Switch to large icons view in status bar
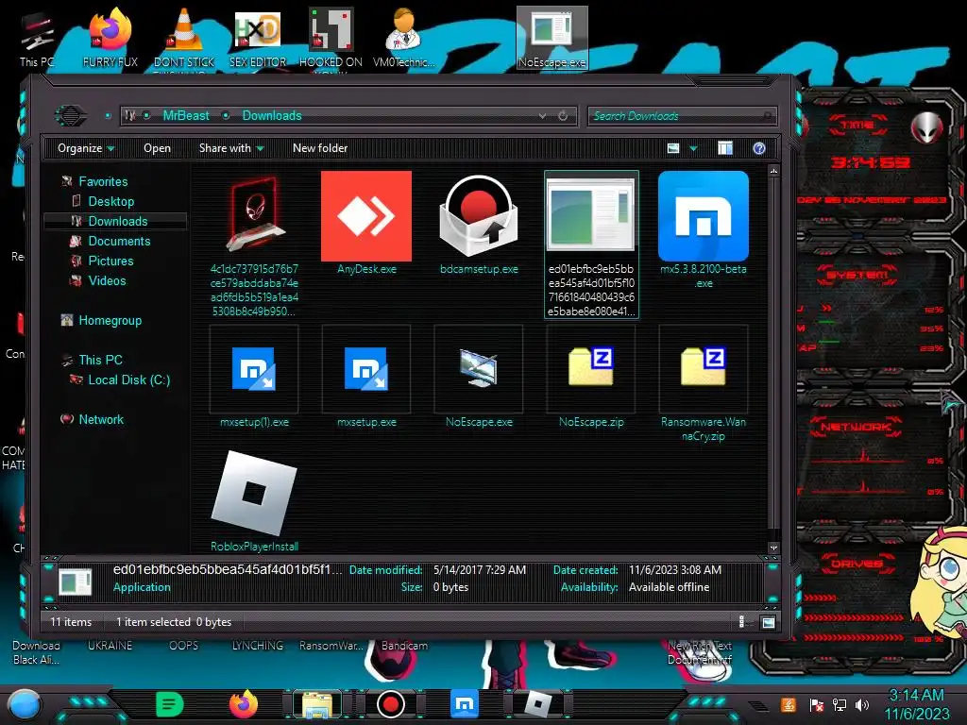 tap(768, 622)
